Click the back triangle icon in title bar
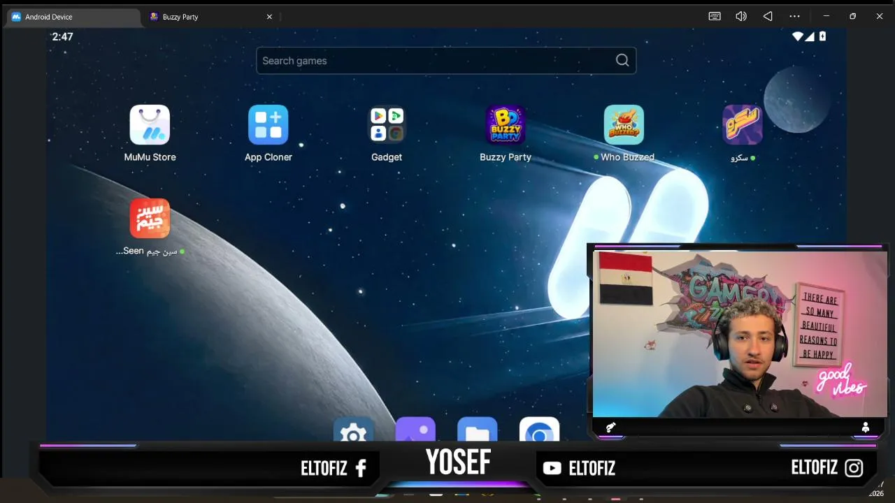The height and width of the screenshot is (503, 895). click(x=768, y=16)
